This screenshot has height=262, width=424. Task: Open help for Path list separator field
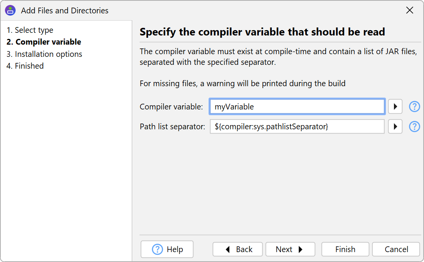[x=414, y=127]
